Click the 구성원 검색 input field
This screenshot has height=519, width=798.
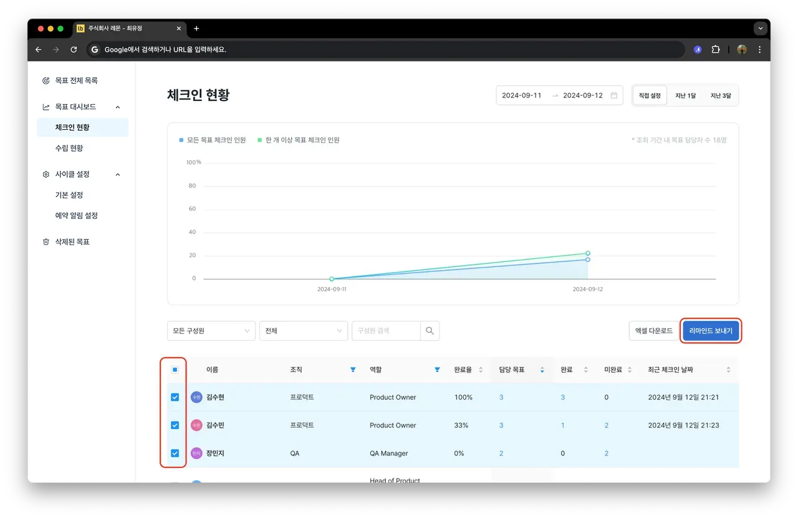pyautogui.click(x=386, y=331)
